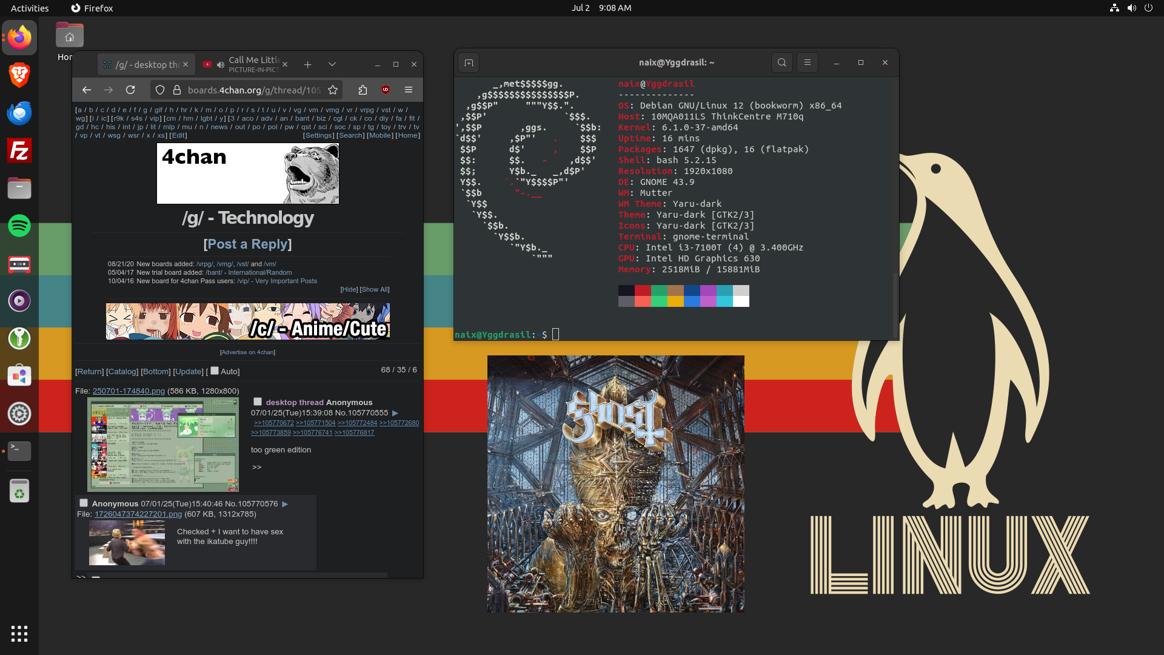Click the site tracking protection shield icon
This screenshot has width=1164, height=655.
(160, 90)
